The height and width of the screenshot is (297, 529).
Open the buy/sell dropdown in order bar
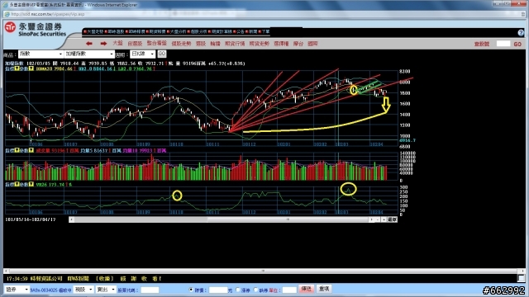tap(106, 290)
